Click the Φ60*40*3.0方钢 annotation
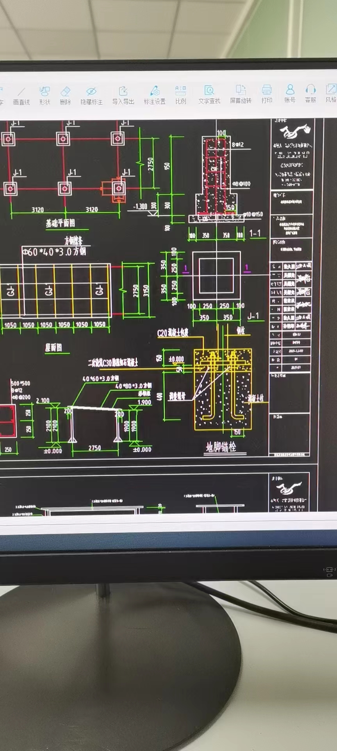This screenshot has height=751, width=337. coord(54,251)
